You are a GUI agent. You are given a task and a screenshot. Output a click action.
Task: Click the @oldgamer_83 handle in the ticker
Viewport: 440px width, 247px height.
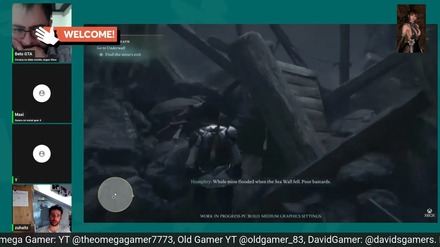(272, 240)
